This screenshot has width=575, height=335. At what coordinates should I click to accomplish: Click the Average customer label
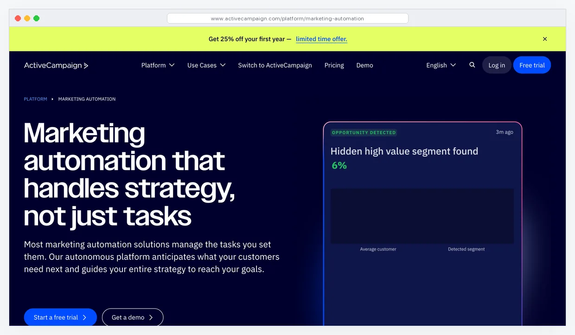point(378,249)
